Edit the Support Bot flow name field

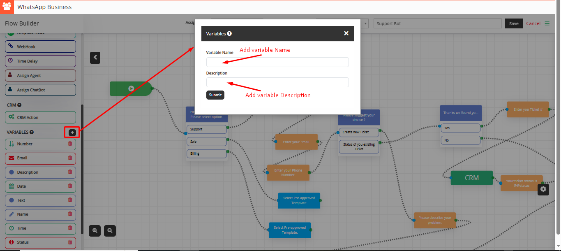click(438, 23)
